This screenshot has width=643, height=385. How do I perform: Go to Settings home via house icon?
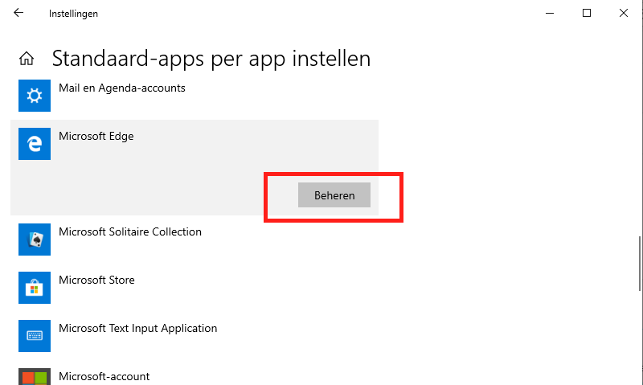[27, 59]
